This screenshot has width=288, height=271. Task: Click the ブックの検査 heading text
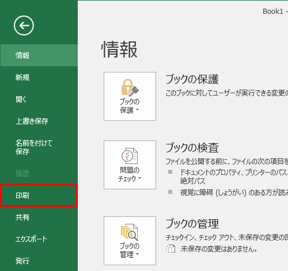(x=192, y=148)
